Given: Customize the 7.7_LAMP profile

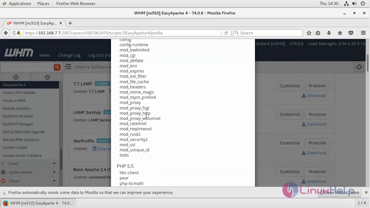Looking at the screenshot, I should (290, 86).
